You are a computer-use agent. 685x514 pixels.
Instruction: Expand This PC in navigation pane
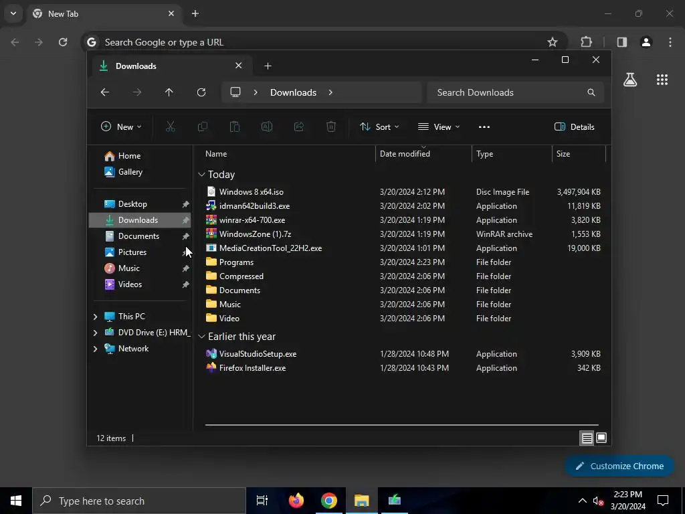pos(95,317)
